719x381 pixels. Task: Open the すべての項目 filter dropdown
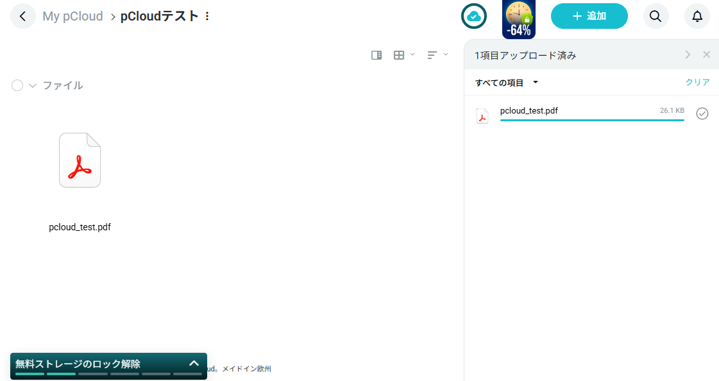506,83
